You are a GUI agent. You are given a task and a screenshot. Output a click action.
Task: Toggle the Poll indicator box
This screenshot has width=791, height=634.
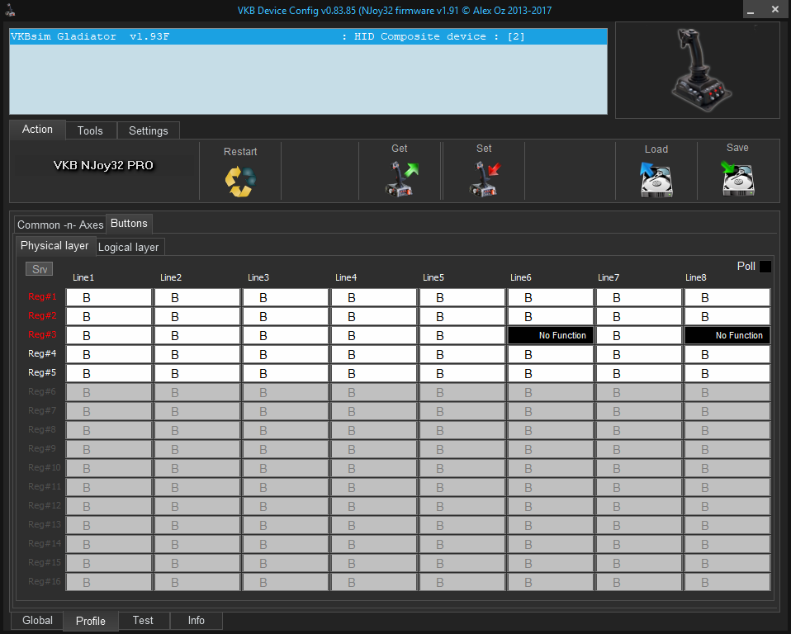(765, 267)
